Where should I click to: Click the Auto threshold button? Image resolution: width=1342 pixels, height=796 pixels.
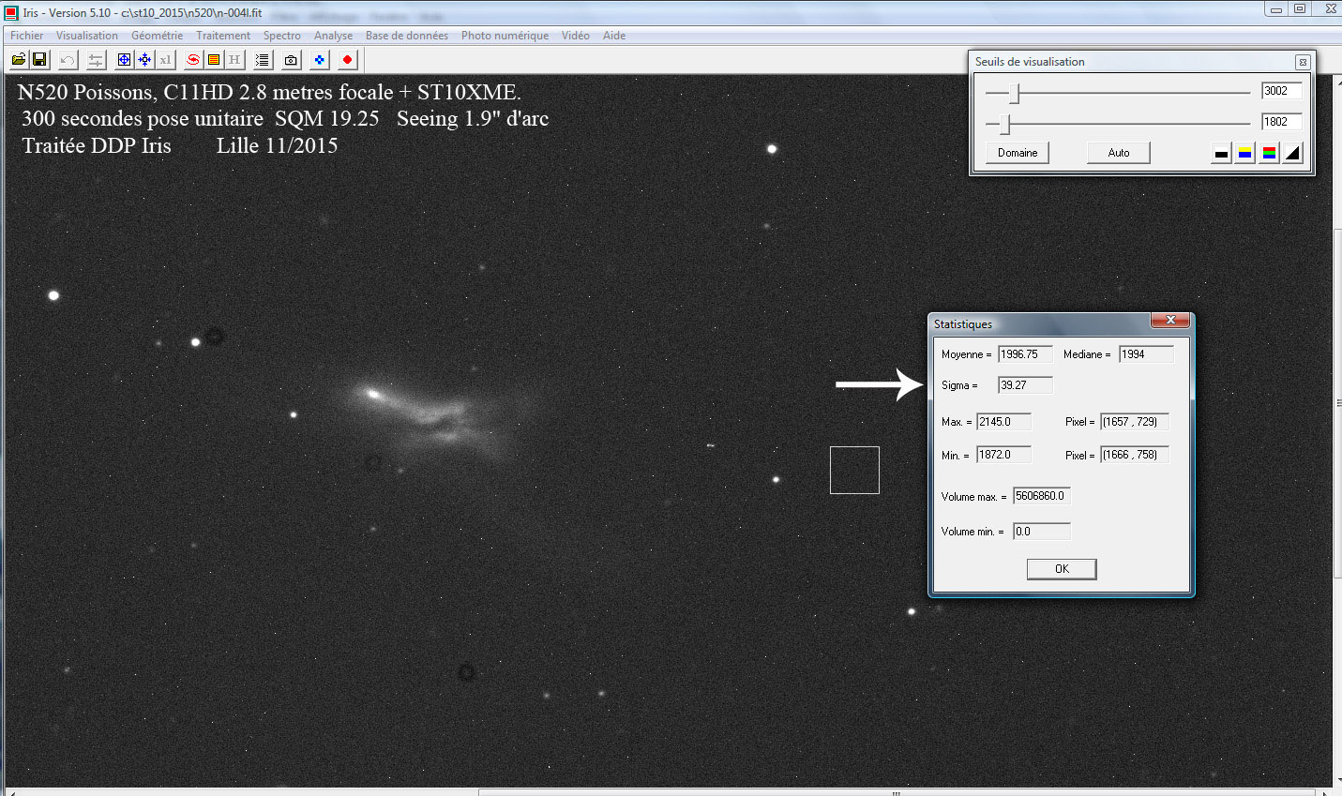click(1119, 153)
